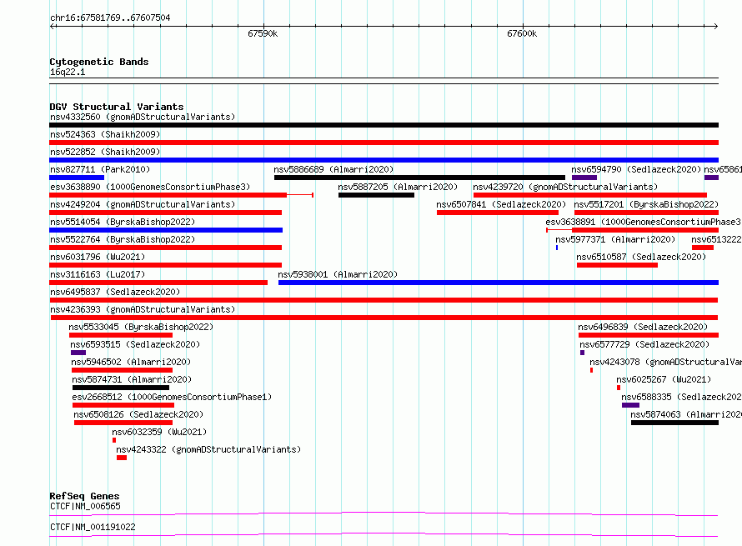Open nsv4249204 gnomAD variant label
Image resolution: width=742 pixels, height=546 pixels.
tap(143, 204)
